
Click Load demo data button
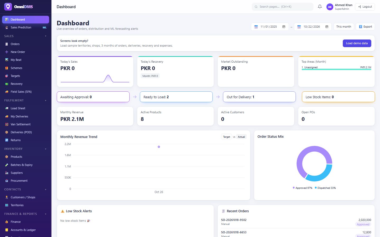(x=357, y=43)
